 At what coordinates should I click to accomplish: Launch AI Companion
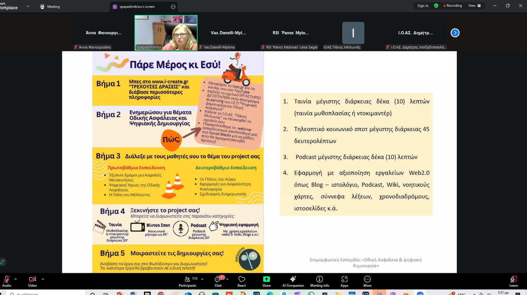click(x=293, y=281)
